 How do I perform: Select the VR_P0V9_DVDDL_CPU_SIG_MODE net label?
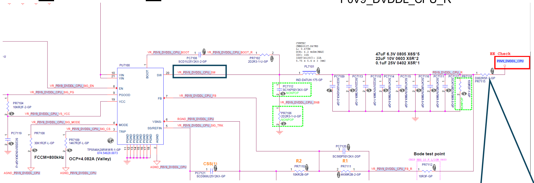(56, 122)
